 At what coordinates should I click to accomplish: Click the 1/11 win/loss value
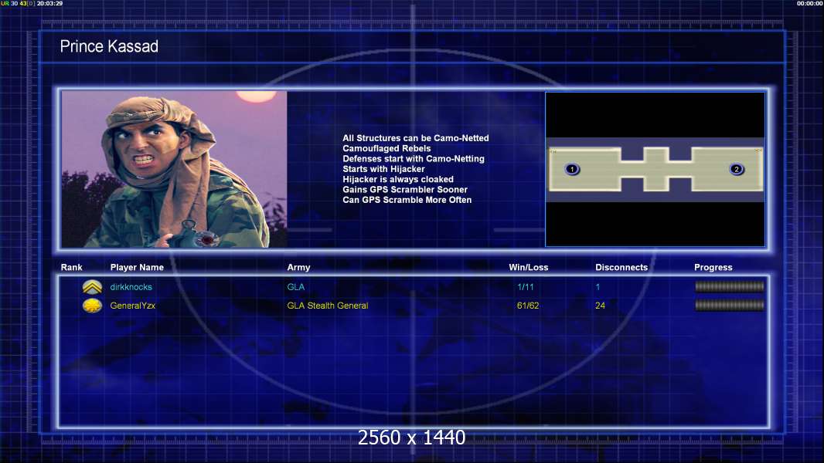[x=525, y=287]
